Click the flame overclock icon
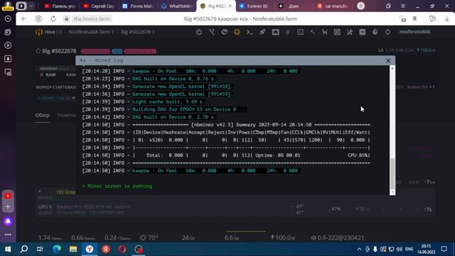The image size is (455, 256). 375,32
